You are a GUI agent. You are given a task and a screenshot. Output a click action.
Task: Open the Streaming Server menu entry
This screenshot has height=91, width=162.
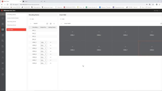pos(12,25)
